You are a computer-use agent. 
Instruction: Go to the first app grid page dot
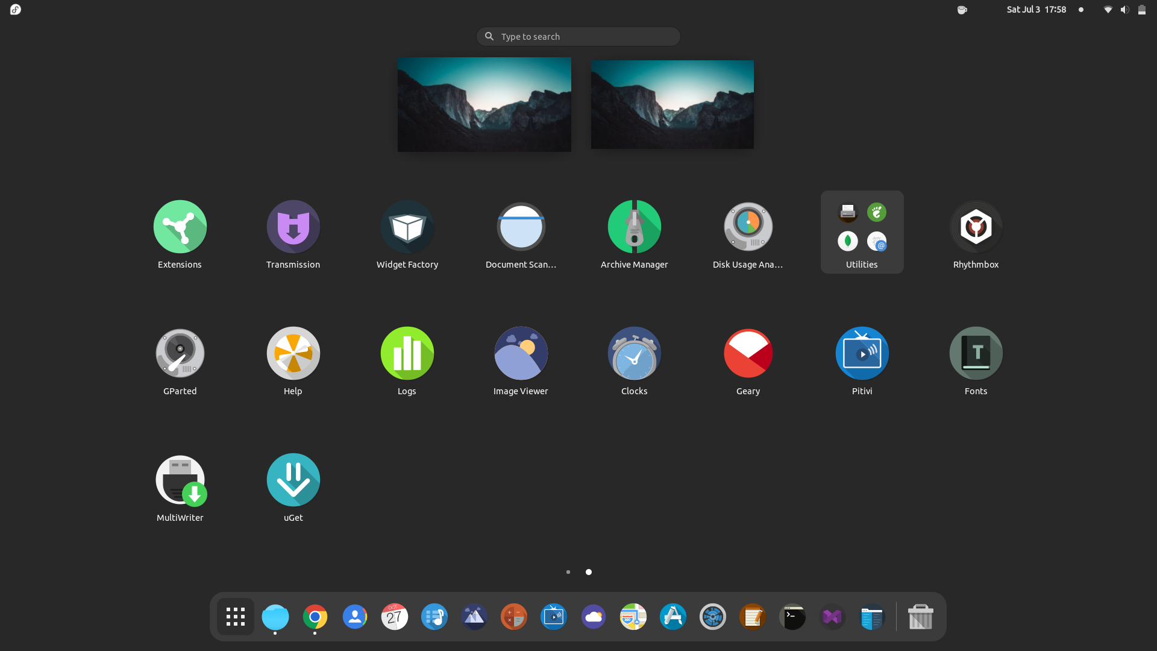[x=568, y=572]
